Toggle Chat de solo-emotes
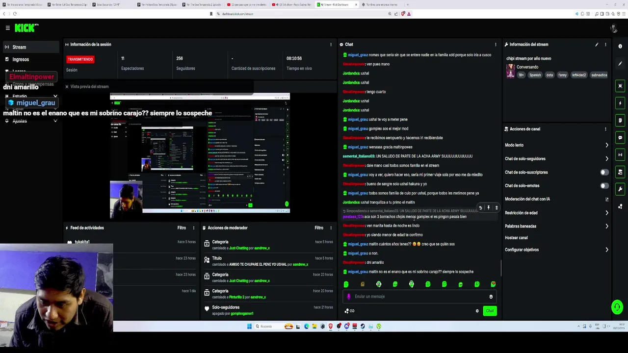This screenshot has width=628, height=353. click(604, 186)
